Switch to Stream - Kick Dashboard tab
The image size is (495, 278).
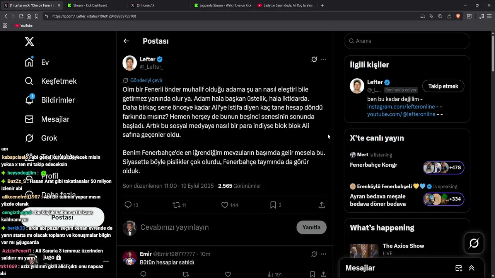[x=90, y=5]
